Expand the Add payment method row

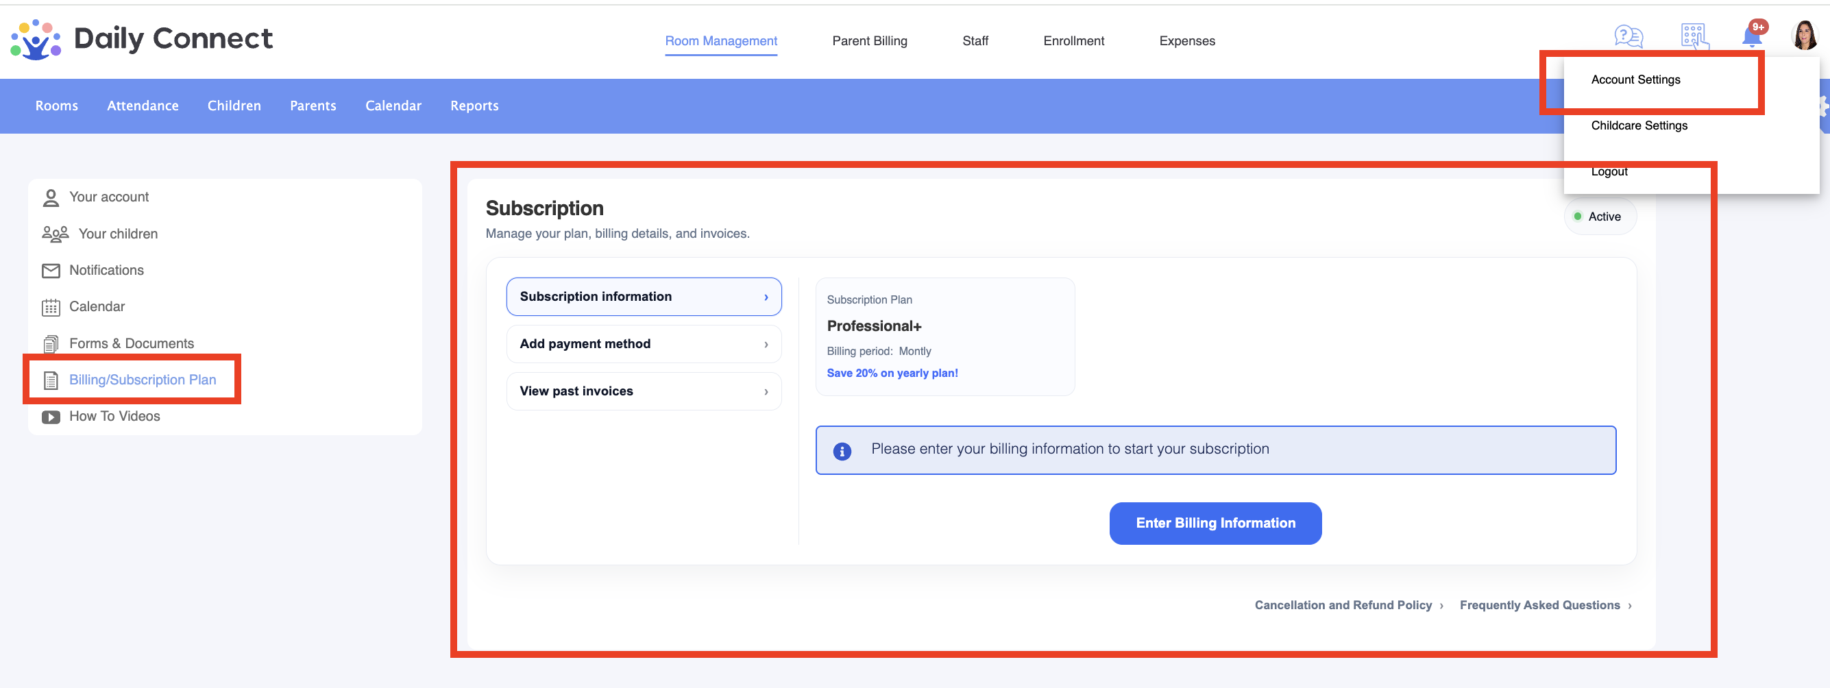click(644, 343)
